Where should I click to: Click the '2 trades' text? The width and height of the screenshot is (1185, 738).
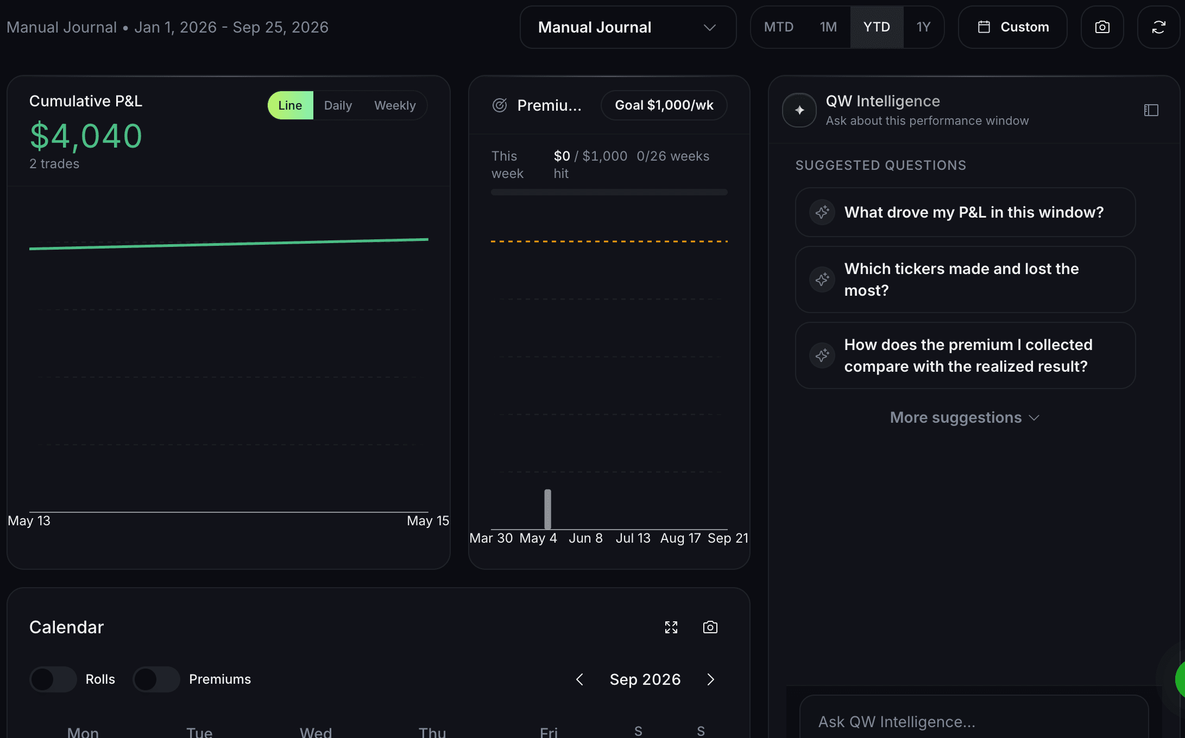point(54,164)
